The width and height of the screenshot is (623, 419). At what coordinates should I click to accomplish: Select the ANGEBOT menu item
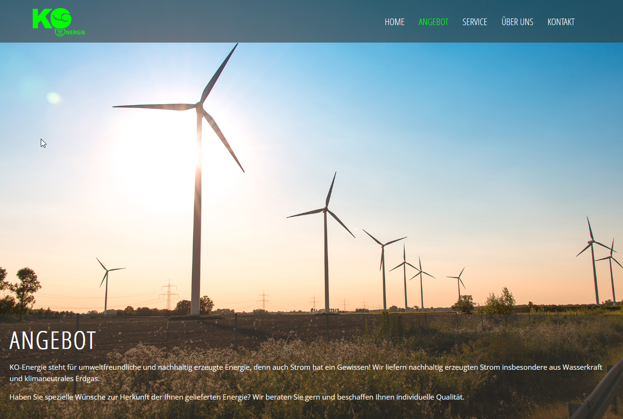[433, 22]
